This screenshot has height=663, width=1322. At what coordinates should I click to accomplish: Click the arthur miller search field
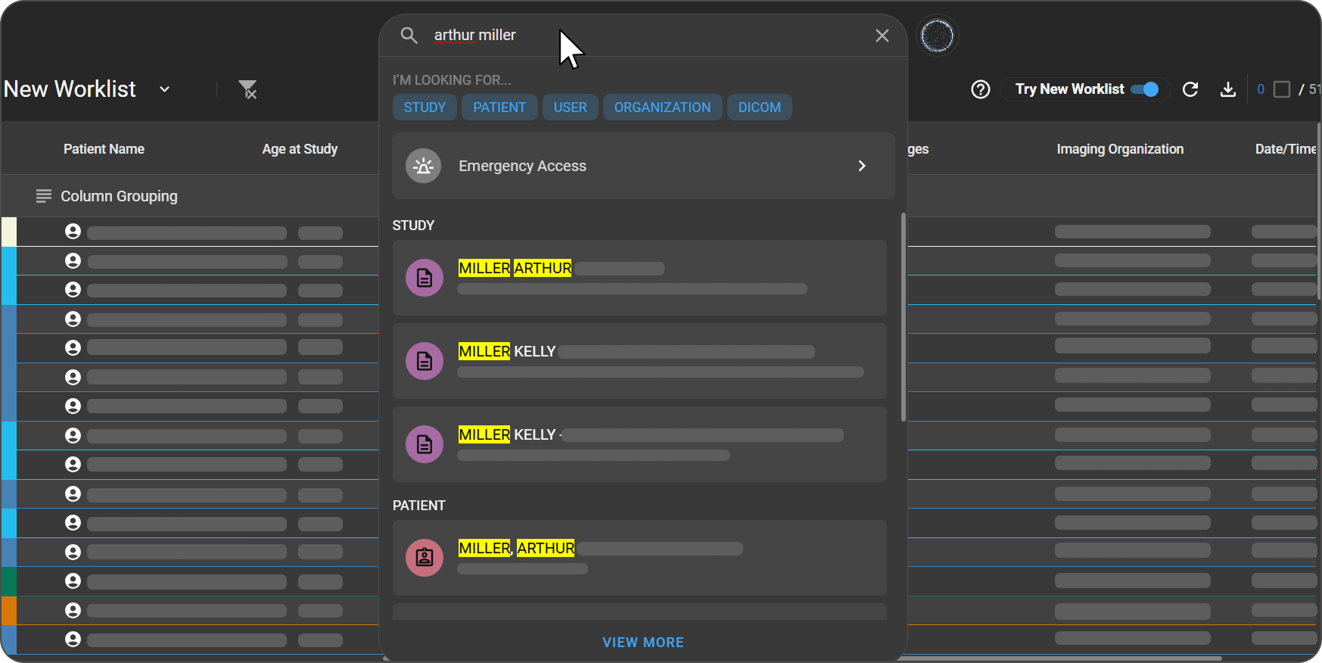643,36
